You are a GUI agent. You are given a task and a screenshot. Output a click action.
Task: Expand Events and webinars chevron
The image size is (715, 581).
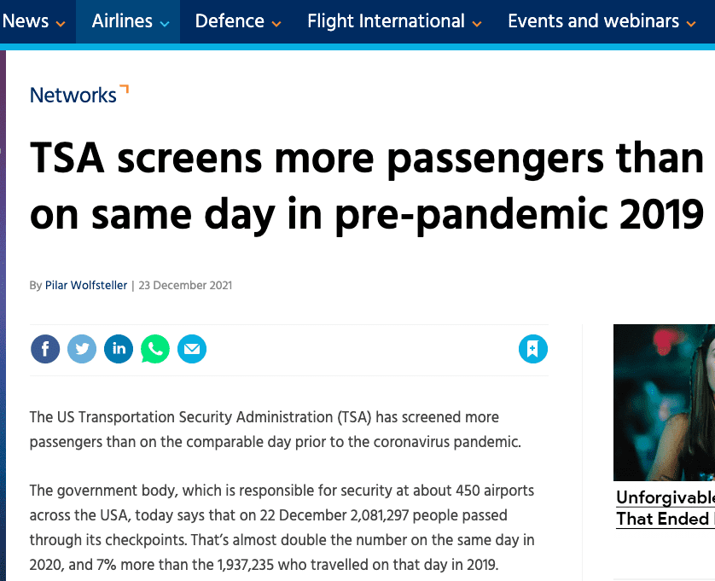pyautogui.click(x=691, y=24)
